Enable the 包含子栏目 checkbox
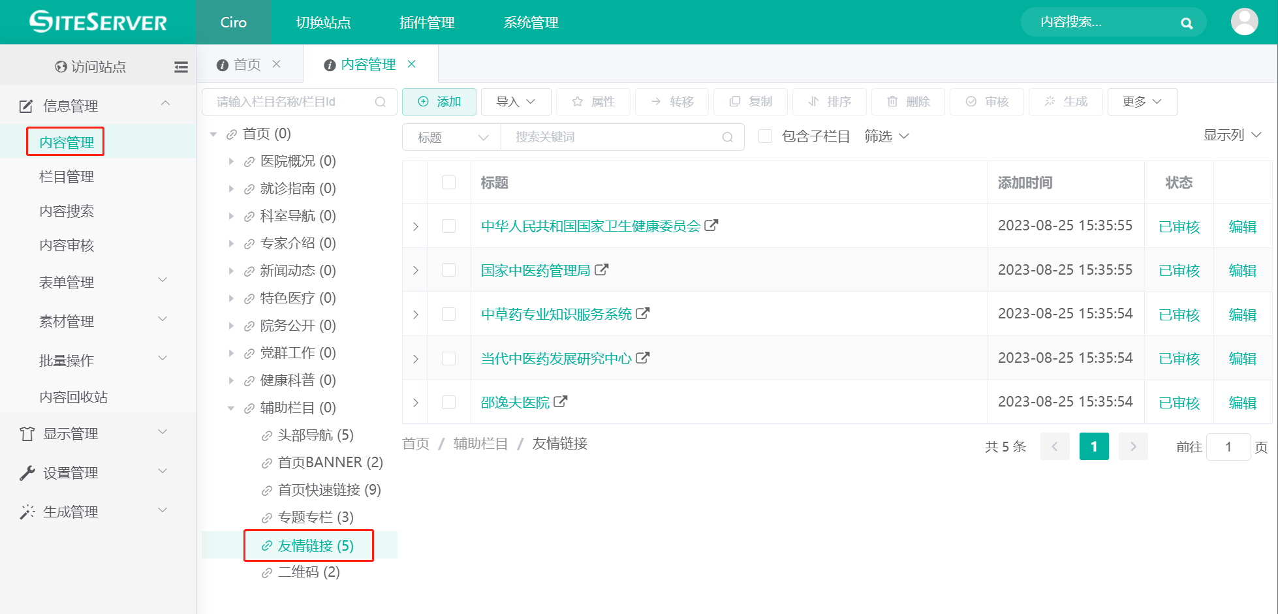Screen dimensions: 1278x614 pos(765,136)
